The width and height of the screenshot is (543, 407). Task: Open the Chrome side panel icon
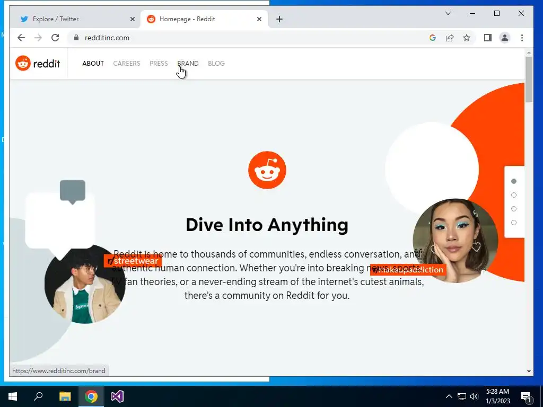coord(488,38)
